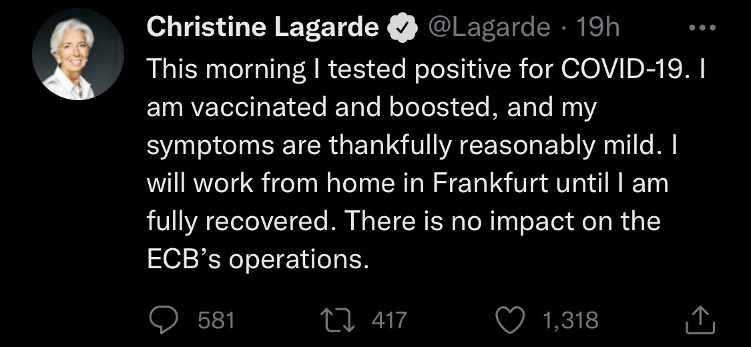Click the reply speech bubble icon
751x347 pixels.
pos(162,320)
